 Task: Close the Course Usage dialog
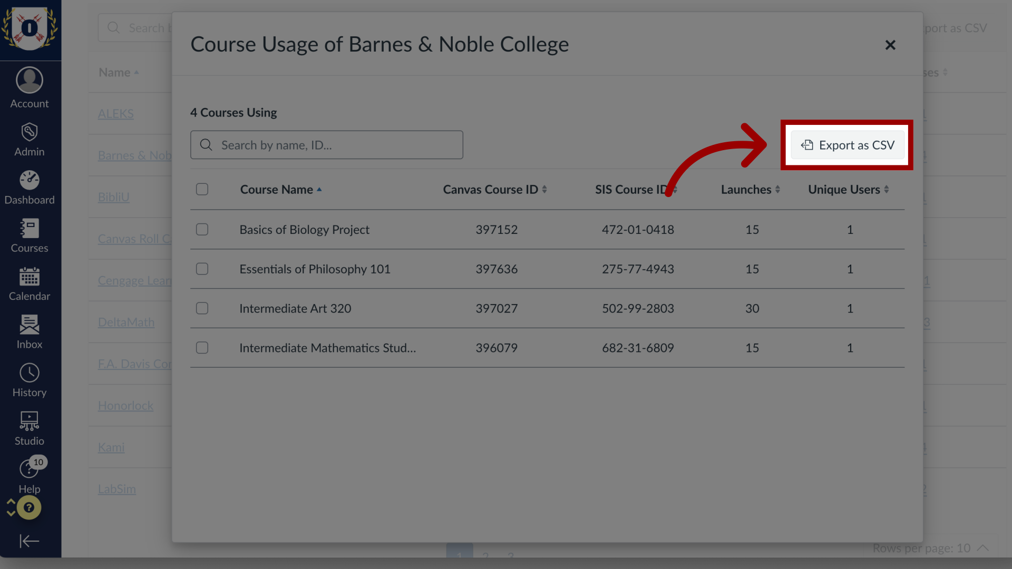(890, 45)
